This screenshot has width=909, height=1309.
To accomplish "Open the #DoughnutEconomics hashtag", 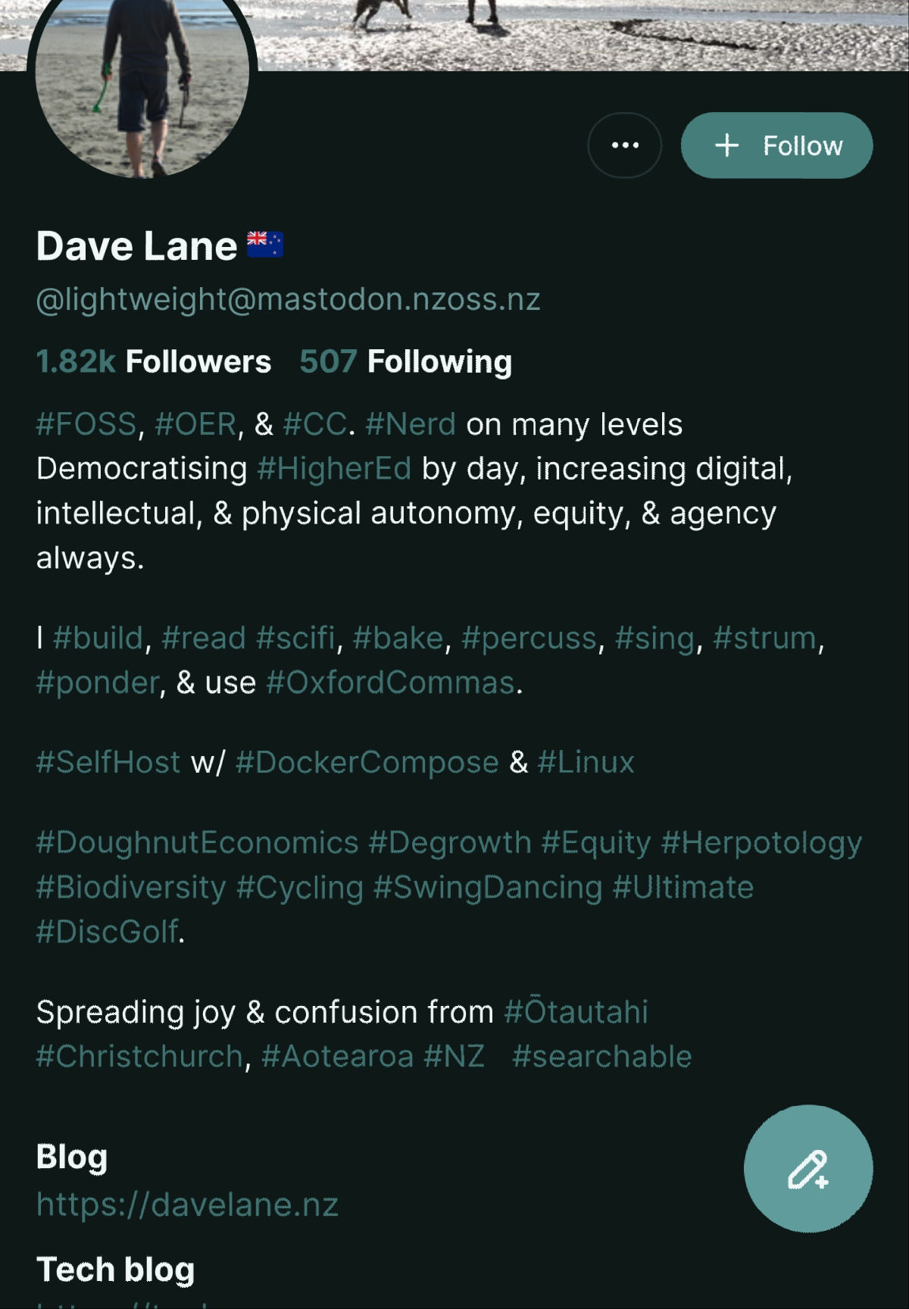I will pos(198,842).
